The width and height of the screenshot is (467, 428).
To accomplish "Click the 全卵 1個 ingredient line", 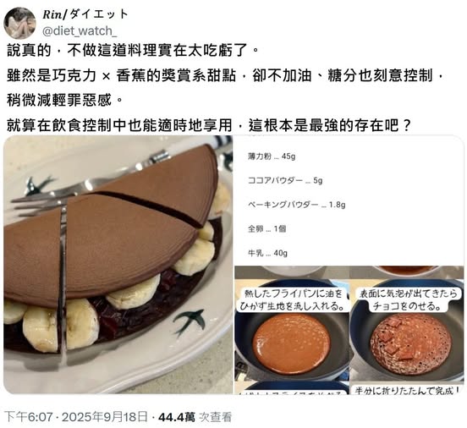I will pos(266,228).
